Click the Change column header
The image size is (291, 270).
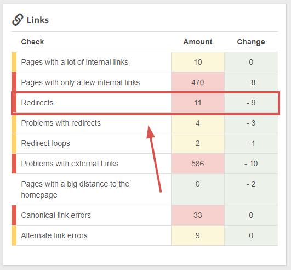(251, 42)
